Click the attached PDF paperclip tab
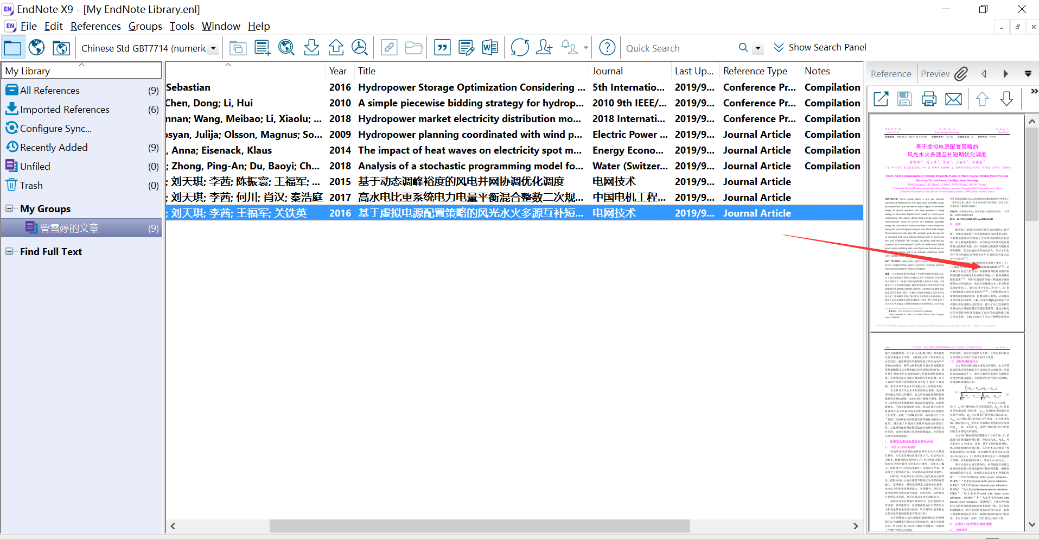Screen dimensions: 1039x539 pos(961,74)
